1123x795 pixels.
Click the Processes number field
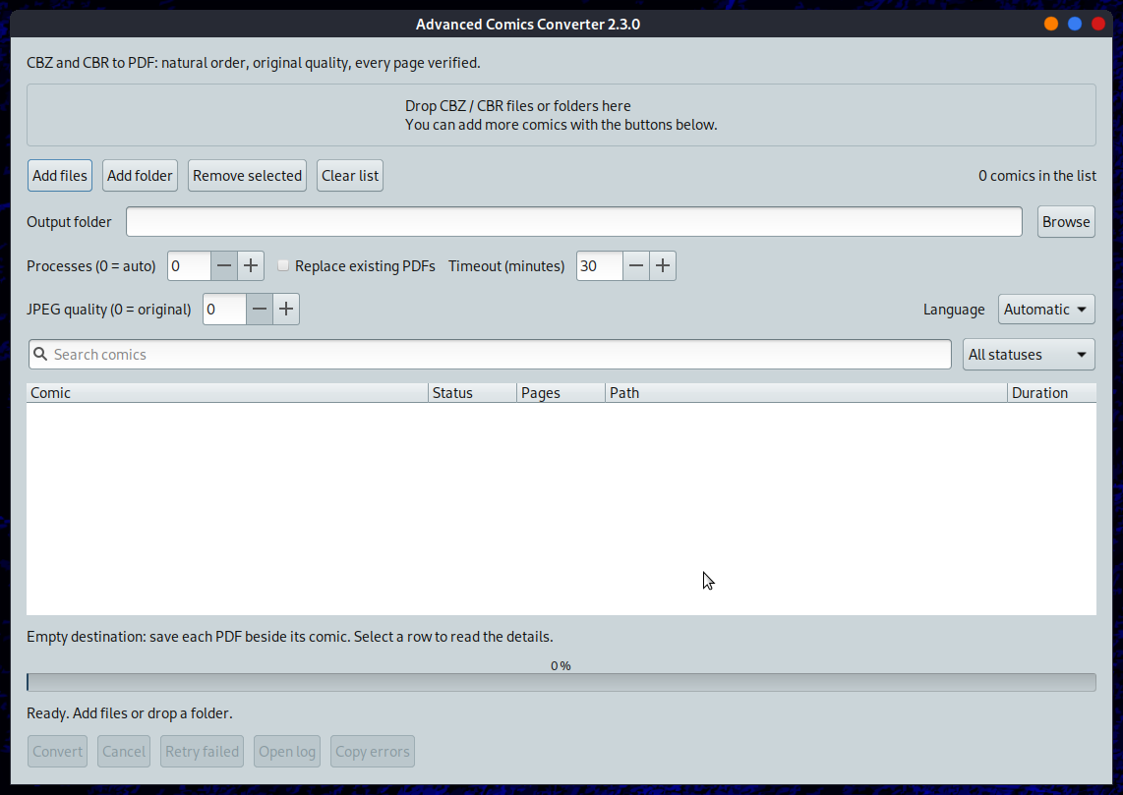(189, 266)
